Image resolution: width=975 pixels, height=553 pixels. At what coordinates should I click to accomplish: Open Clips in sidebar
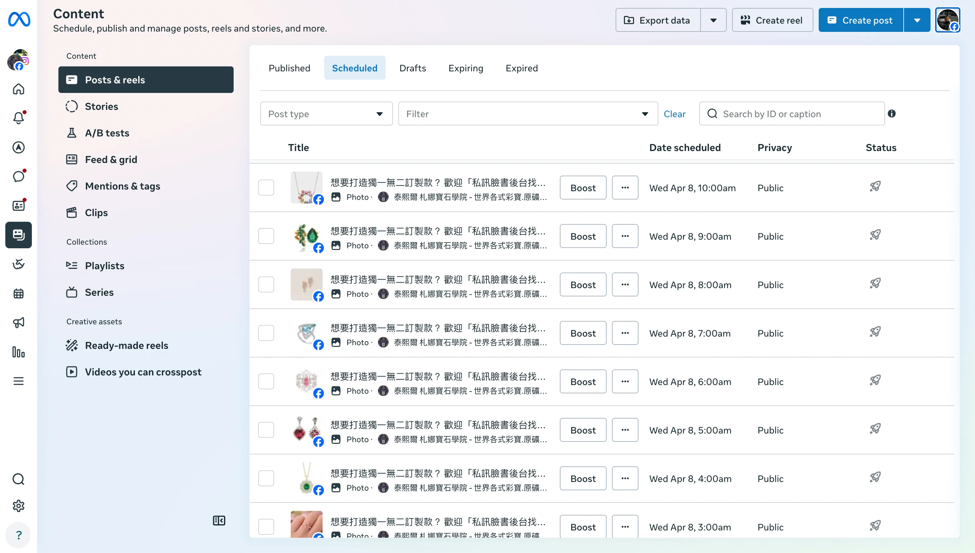146,213
